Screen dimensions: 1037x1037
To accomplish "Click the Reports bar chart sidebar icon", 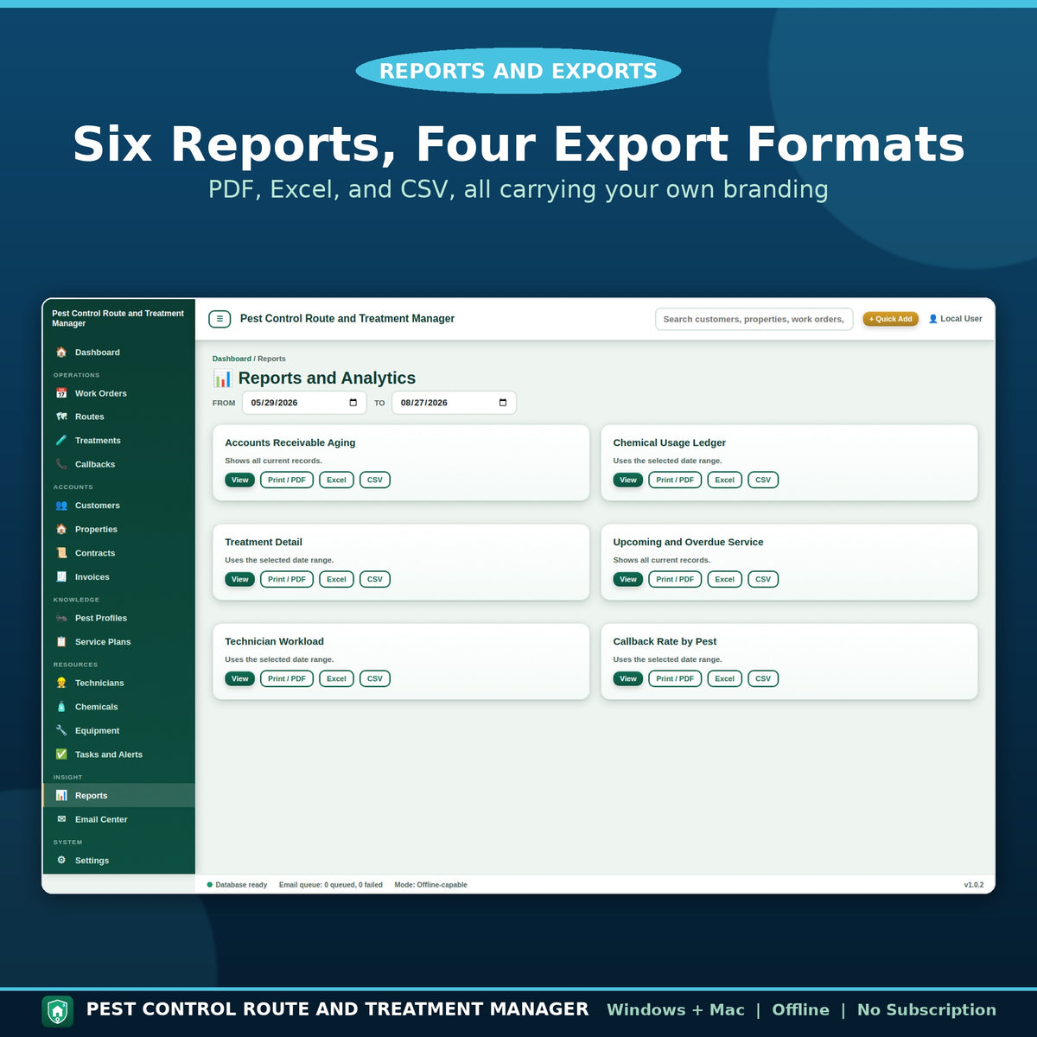I will (61, 795).
